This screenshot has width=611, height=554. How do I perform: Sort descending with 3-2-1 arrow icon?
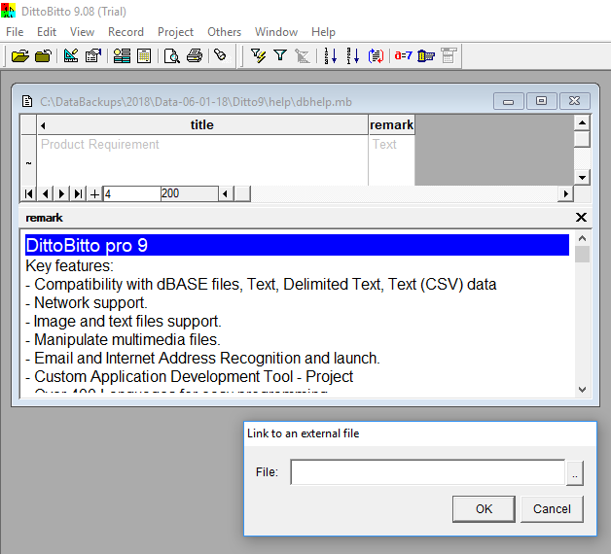(352, 56)
